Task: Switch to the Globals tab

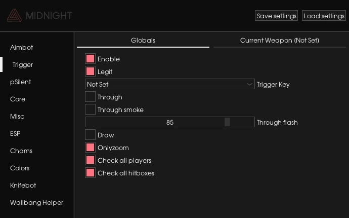Action: coord(143,41)
